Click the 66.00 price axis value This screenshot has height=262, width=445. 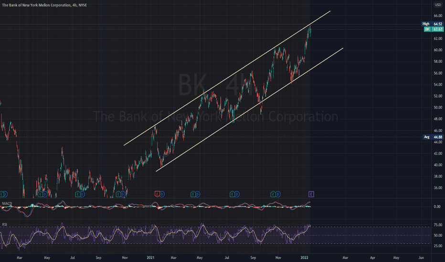438,16
